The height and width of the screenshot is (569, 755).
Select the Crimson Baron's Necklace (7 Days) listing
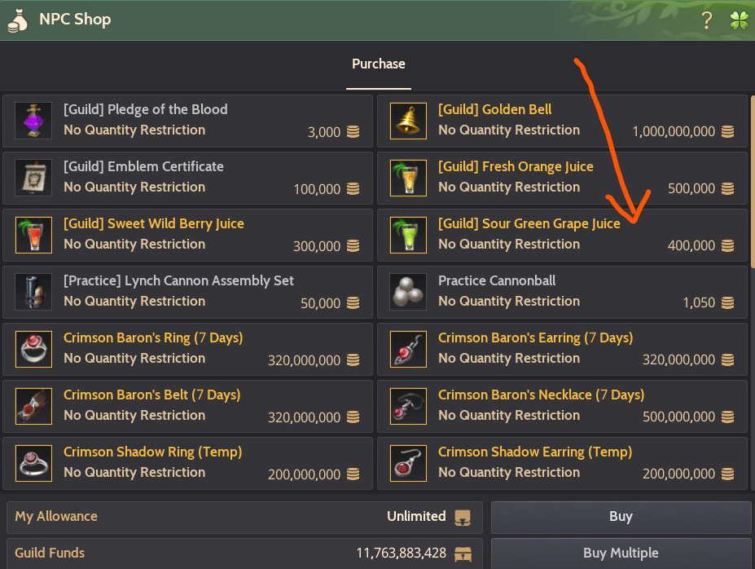tap(562, 405)
